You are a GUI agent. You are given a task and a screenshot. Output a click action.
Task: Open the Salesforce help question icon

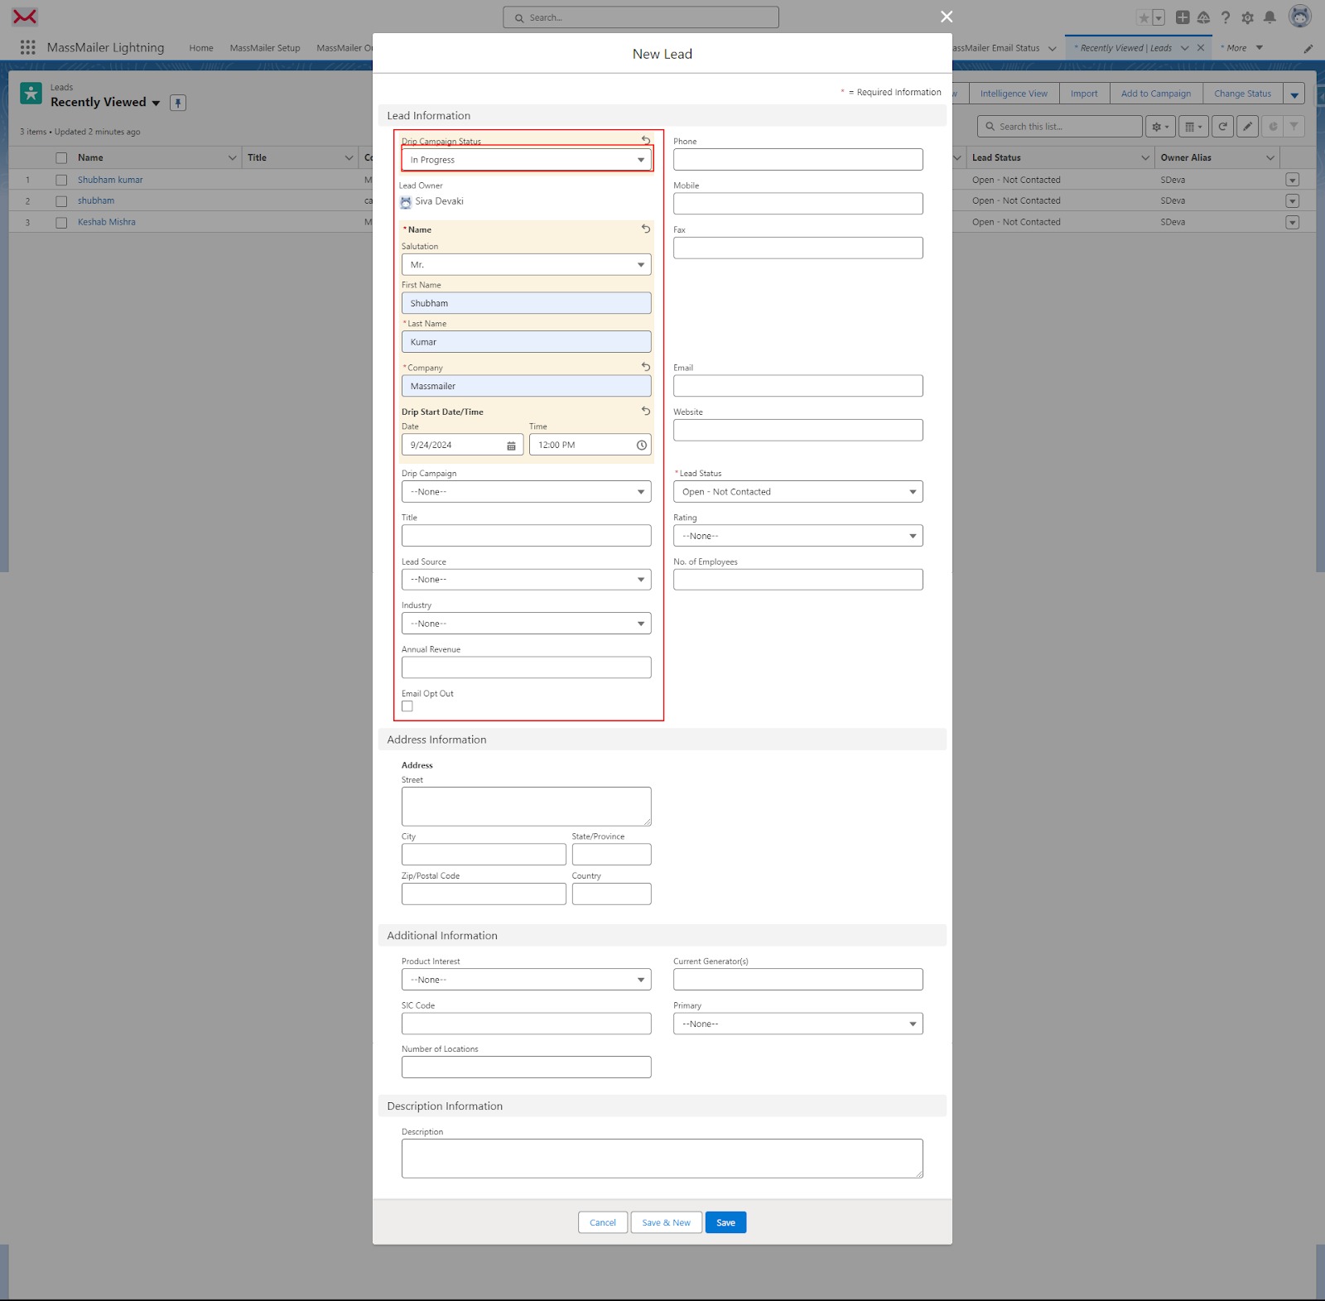[1226, 17]
